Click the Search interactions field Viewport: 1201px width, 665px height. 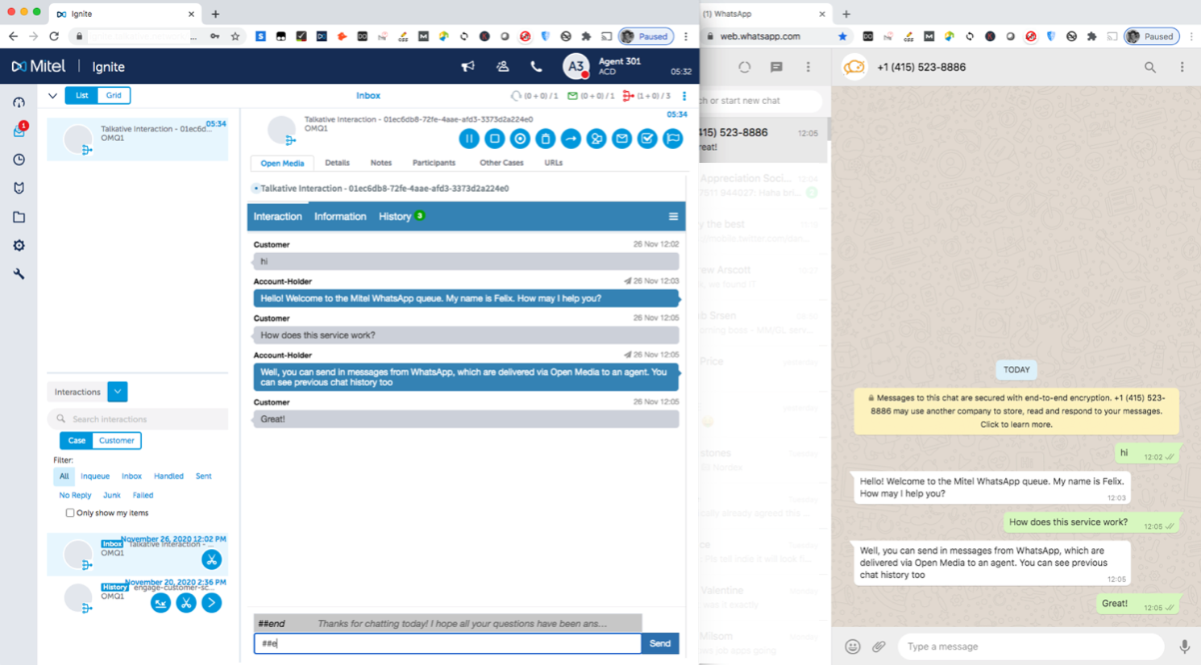pyautogui.click(x=138, y=419)
